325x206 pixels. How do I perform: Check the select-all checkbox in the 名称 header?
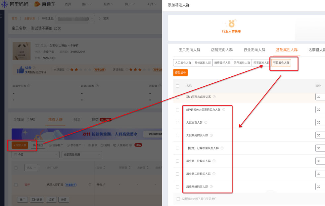(x=178, y=86)
